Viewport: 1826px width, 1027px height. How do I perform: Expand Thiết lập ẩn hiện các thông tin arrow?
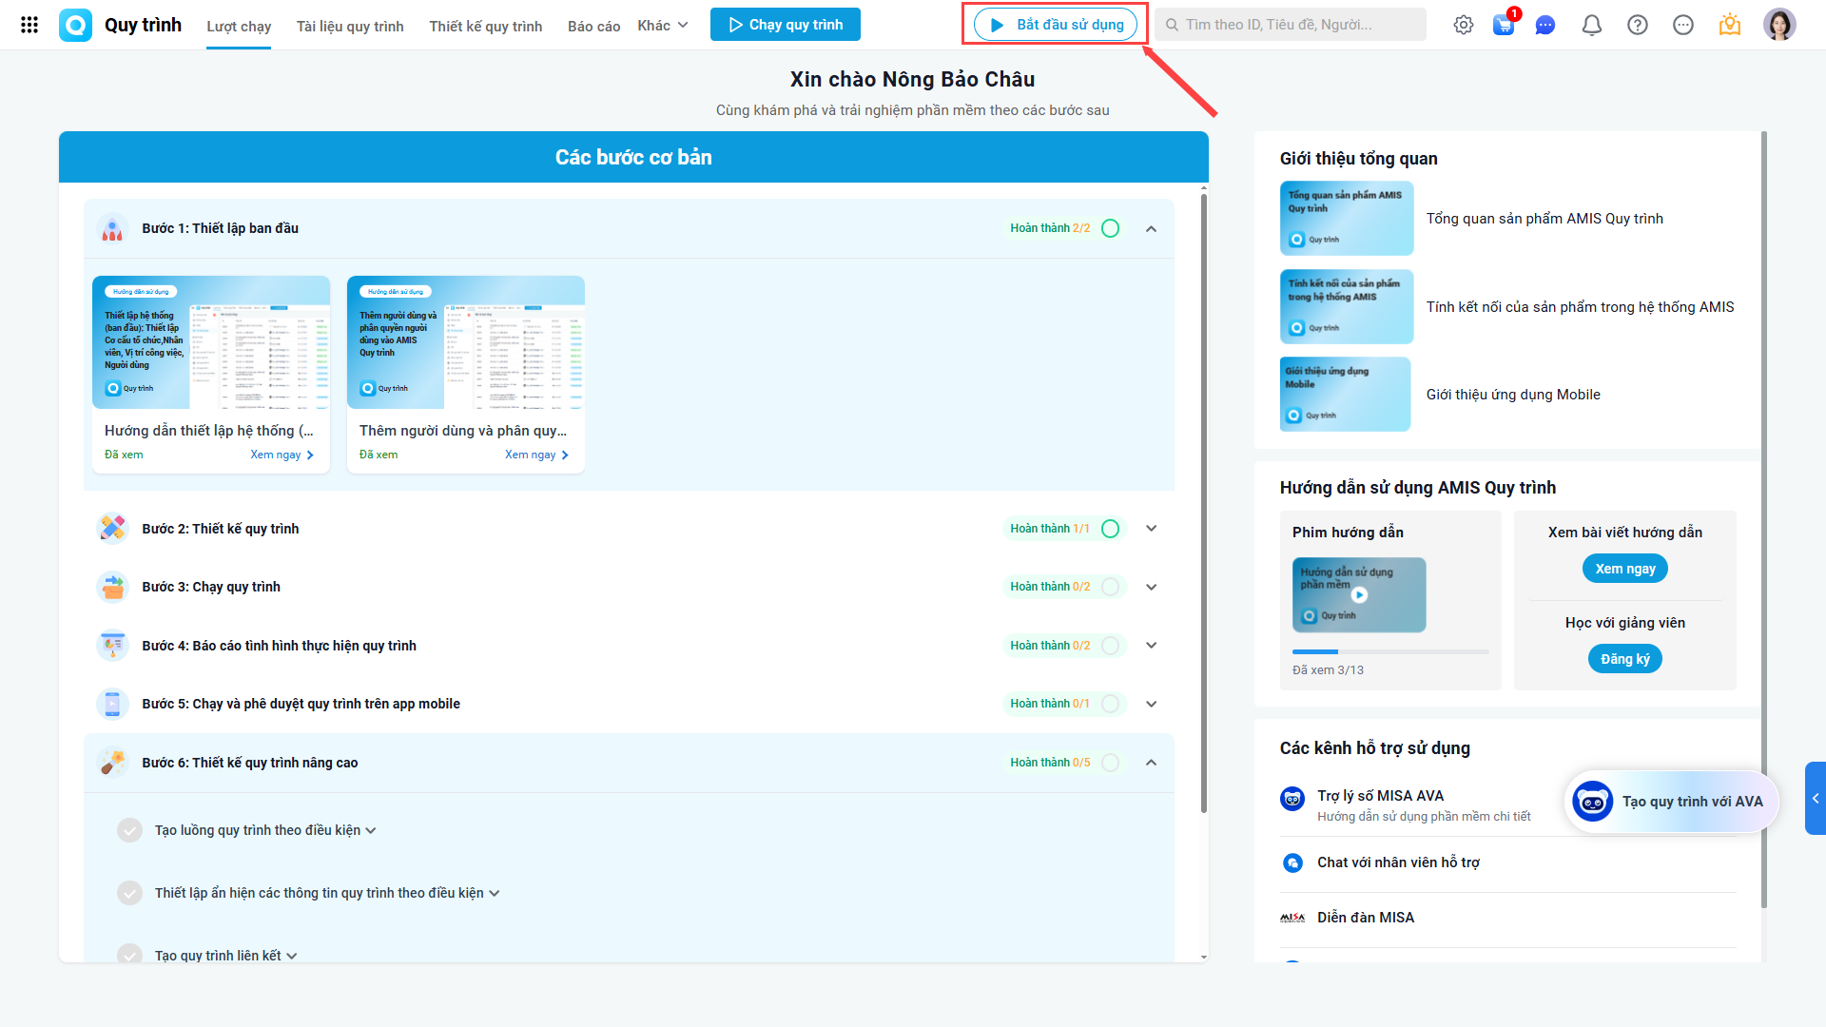495,894
